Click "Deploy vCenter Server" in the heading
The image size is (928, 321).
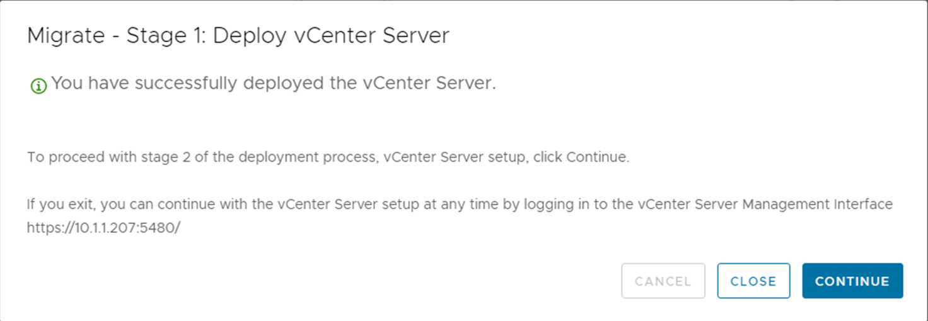(331, 36)
